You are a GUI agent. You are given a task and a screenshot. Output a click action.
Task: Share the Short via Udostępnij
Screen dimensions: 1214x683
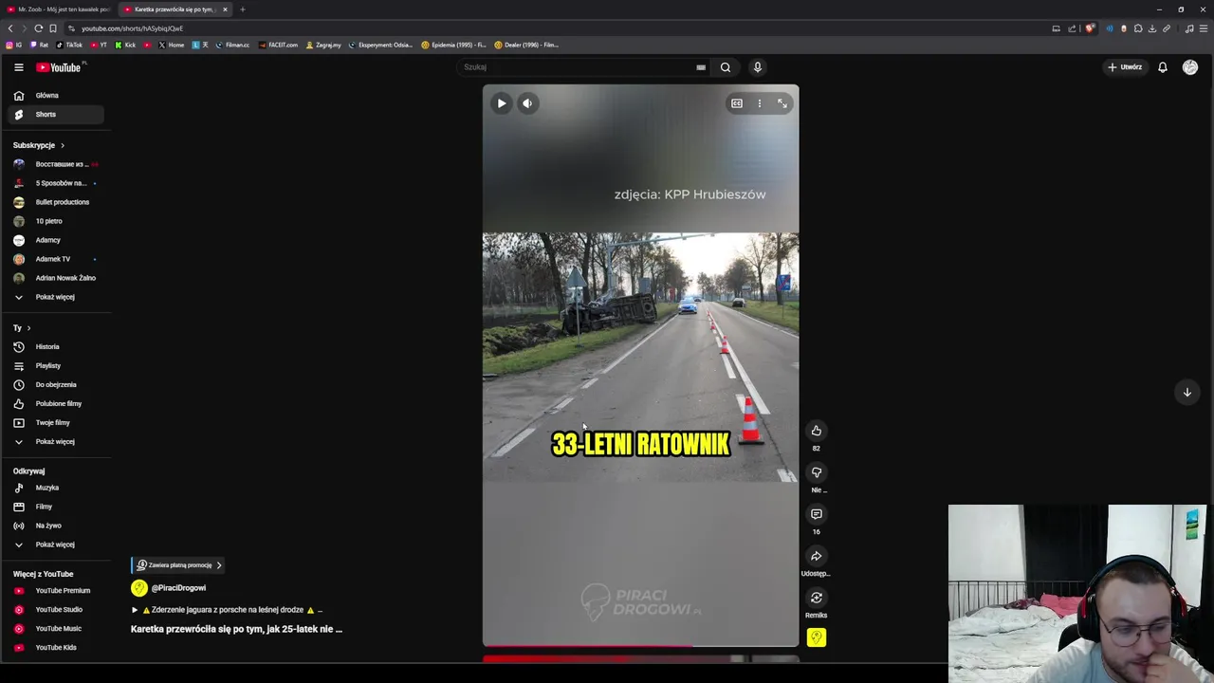pos(816,556)
